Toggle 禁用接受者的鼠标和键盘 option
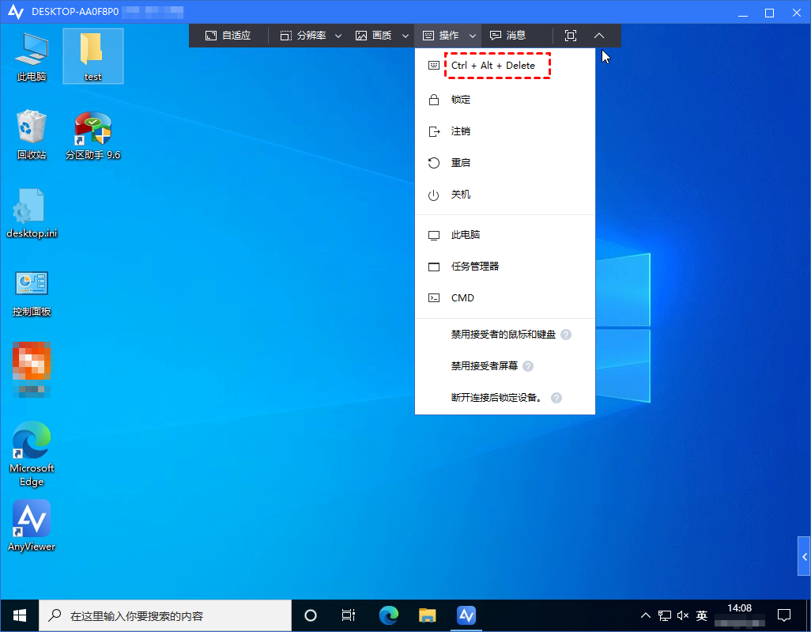This screenshot has width=811, height=632. click(x=503, y=335)
